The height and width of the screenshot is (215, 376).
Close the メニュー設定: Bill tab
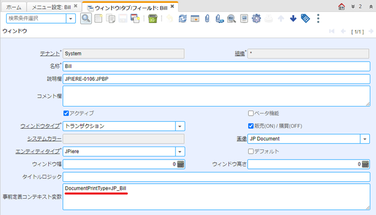[76, 6]
